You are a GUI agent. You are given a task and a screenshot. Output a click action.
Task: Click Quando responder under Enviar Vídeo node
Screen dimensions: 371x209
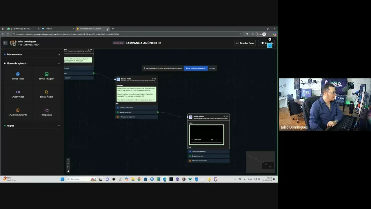(x=209, y=156)
